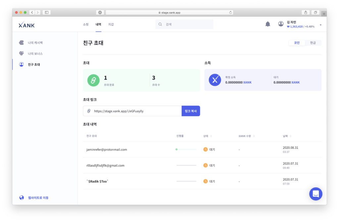The height and width of the screenshot is (221, 339).
Task: Click the clock status icon for rlllasdljflsdjflk row
Action: pos(205,165)
